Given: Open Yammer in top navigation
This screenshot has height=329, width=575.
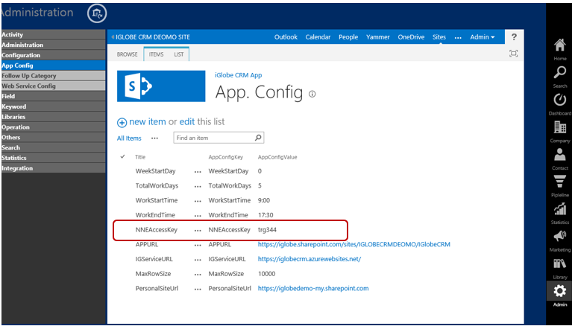Looking at the screenshot, I should click(377, 37).
